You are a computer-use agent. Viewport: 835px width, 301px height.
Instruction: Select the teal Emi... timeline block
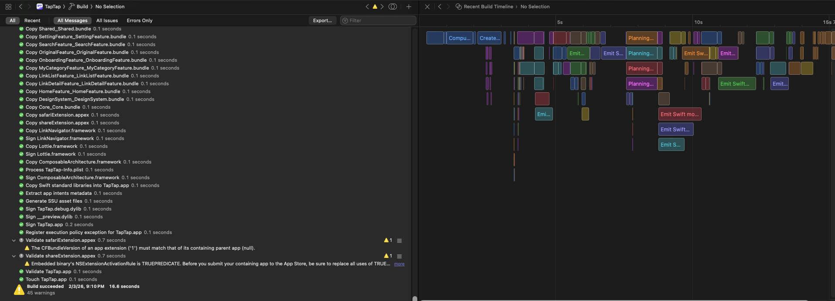[544, 114]
